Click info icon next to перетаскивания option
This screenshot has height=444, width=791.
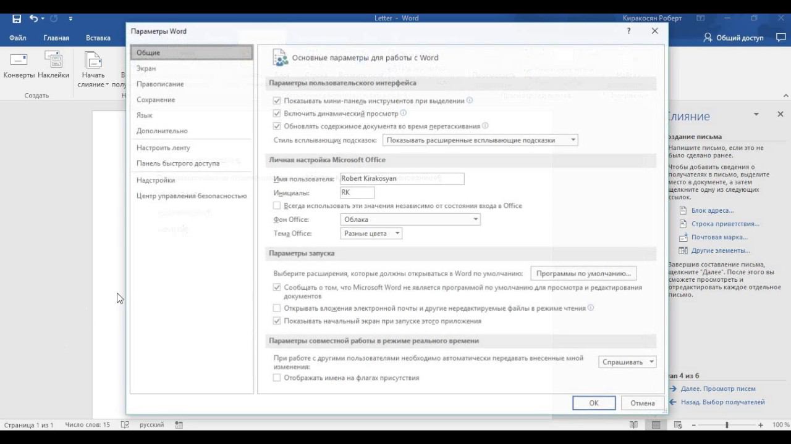tap(485, 126)
